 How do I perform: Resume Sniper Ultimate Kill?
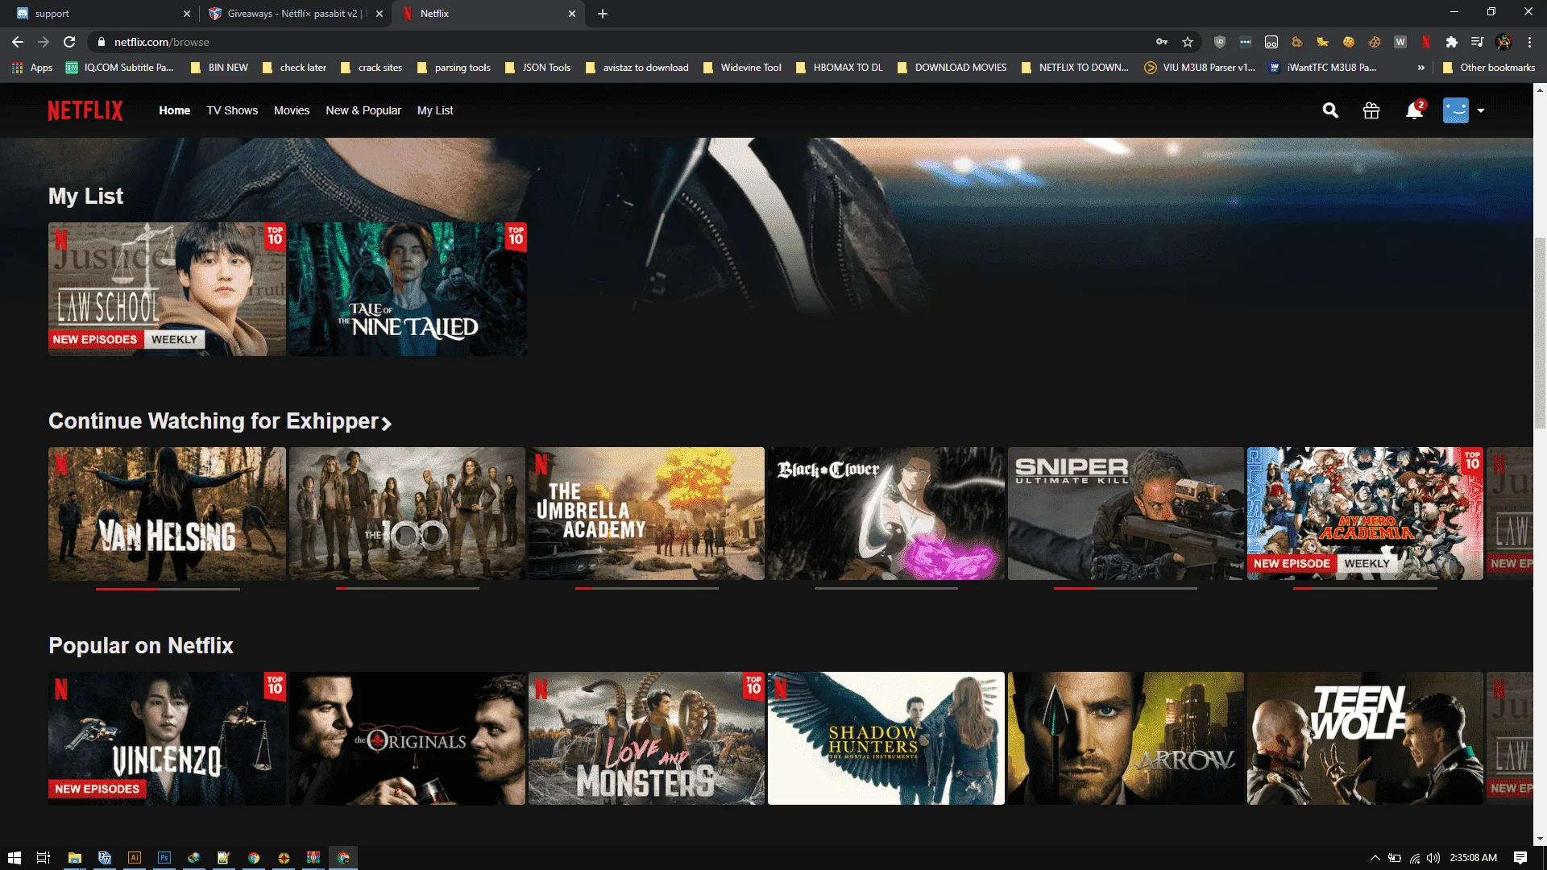(1126, 514)
